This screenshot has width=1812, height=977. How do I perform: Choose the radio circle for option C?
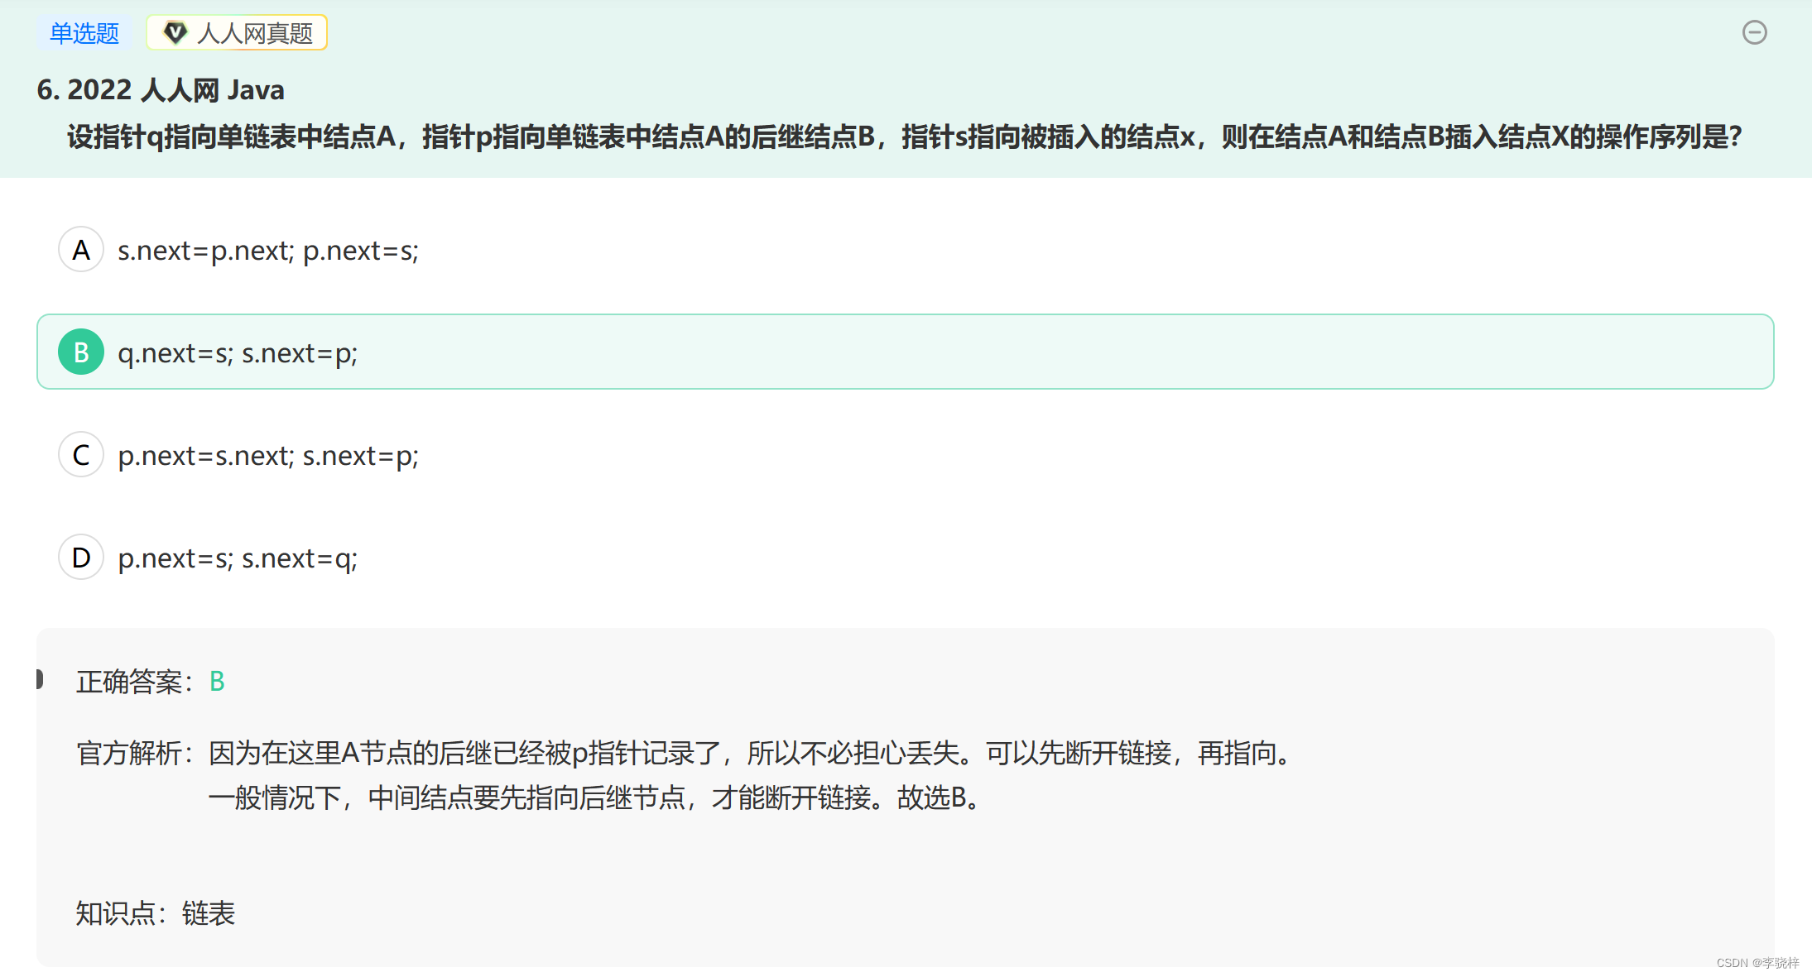pos(81,454)
